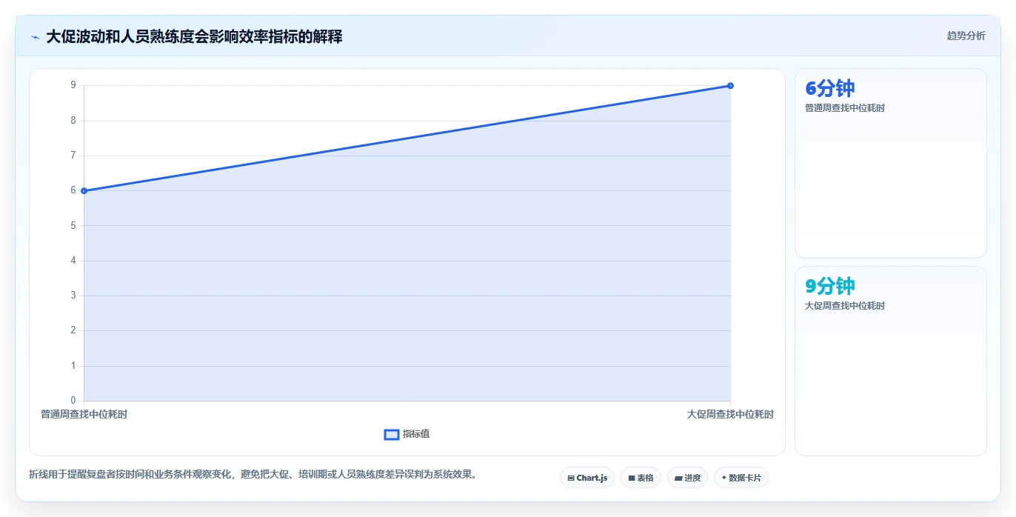
Task: Click the y-axis tick label 7
Action: point(73,156)
